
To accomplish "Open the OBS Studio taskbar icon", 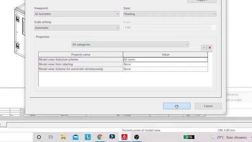I will (137, 137).
